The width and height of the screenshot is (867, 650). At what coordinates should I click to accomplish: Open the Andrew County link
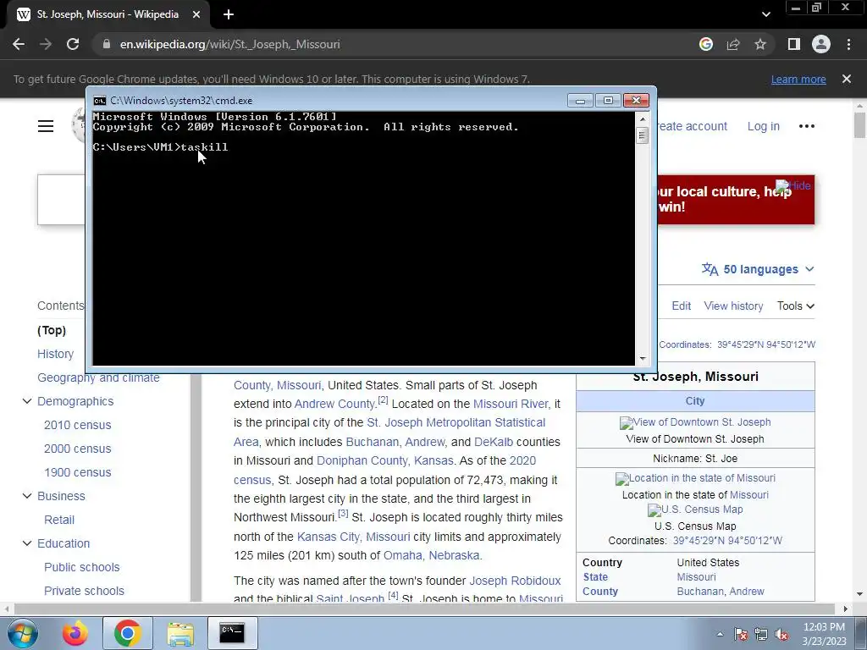point(334,404)
